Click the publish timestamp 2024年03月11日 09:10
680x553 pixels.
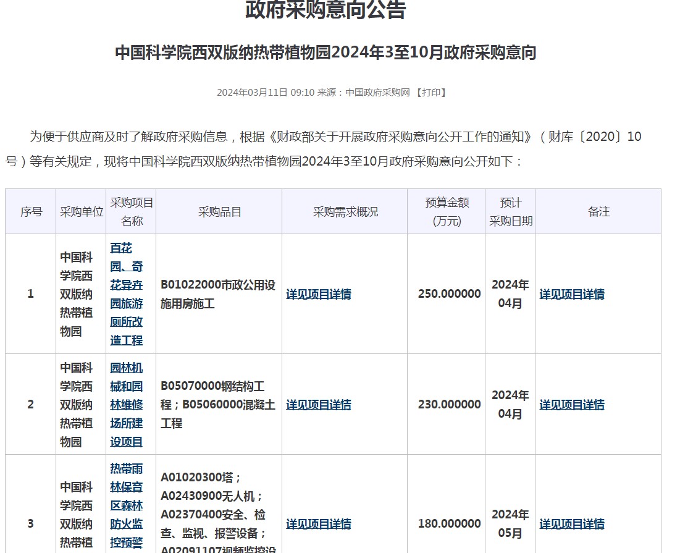(266, 93)
